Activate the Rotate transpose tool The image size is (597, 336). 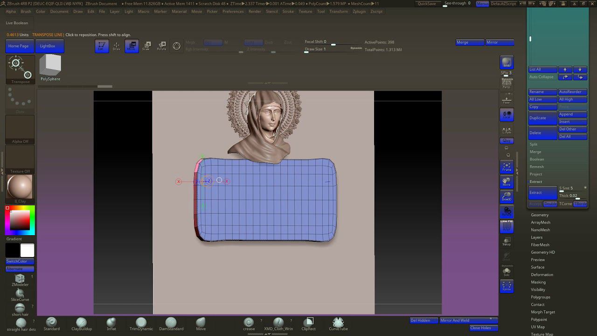pyautogui.click(x=161, y=46)
